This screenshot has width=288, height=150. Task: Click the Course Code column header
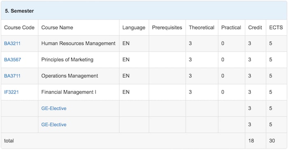point(19,28)
